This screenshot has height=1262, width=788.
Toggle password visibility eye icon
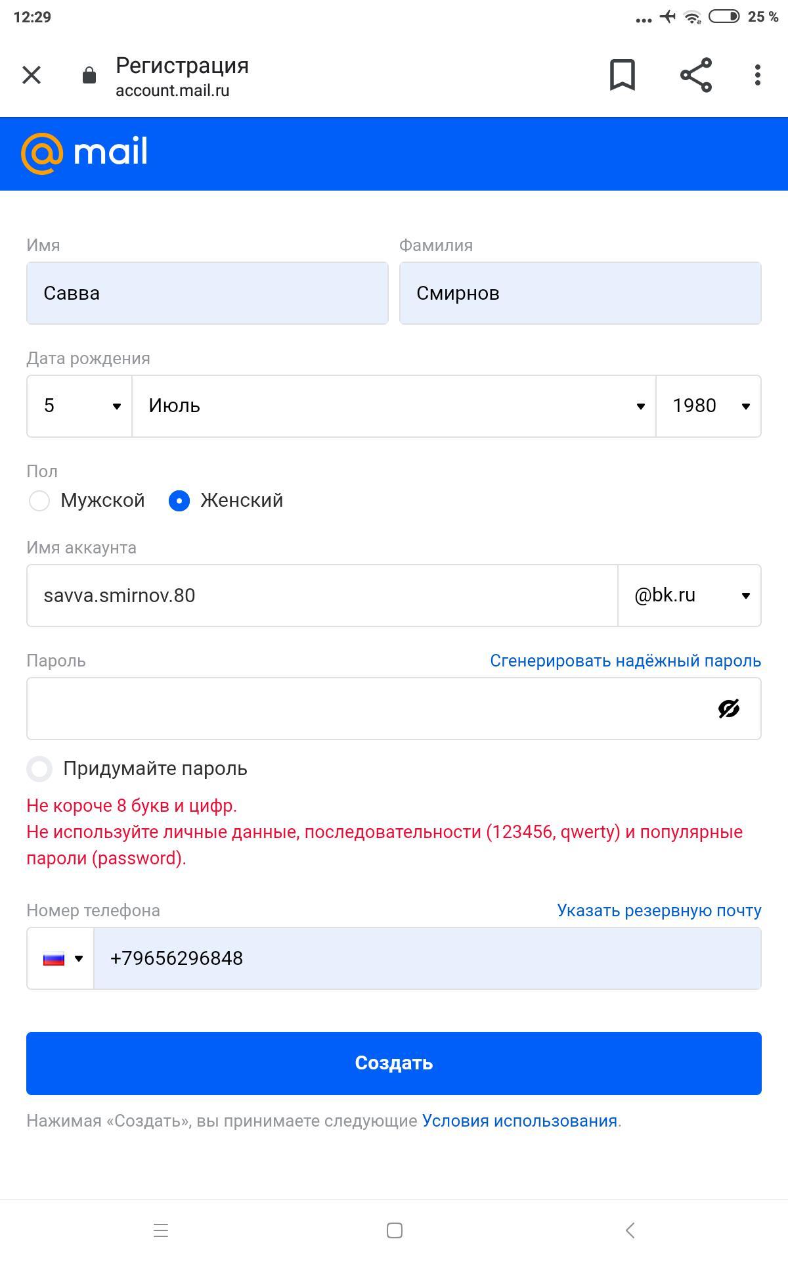click(x=729, y=709)
